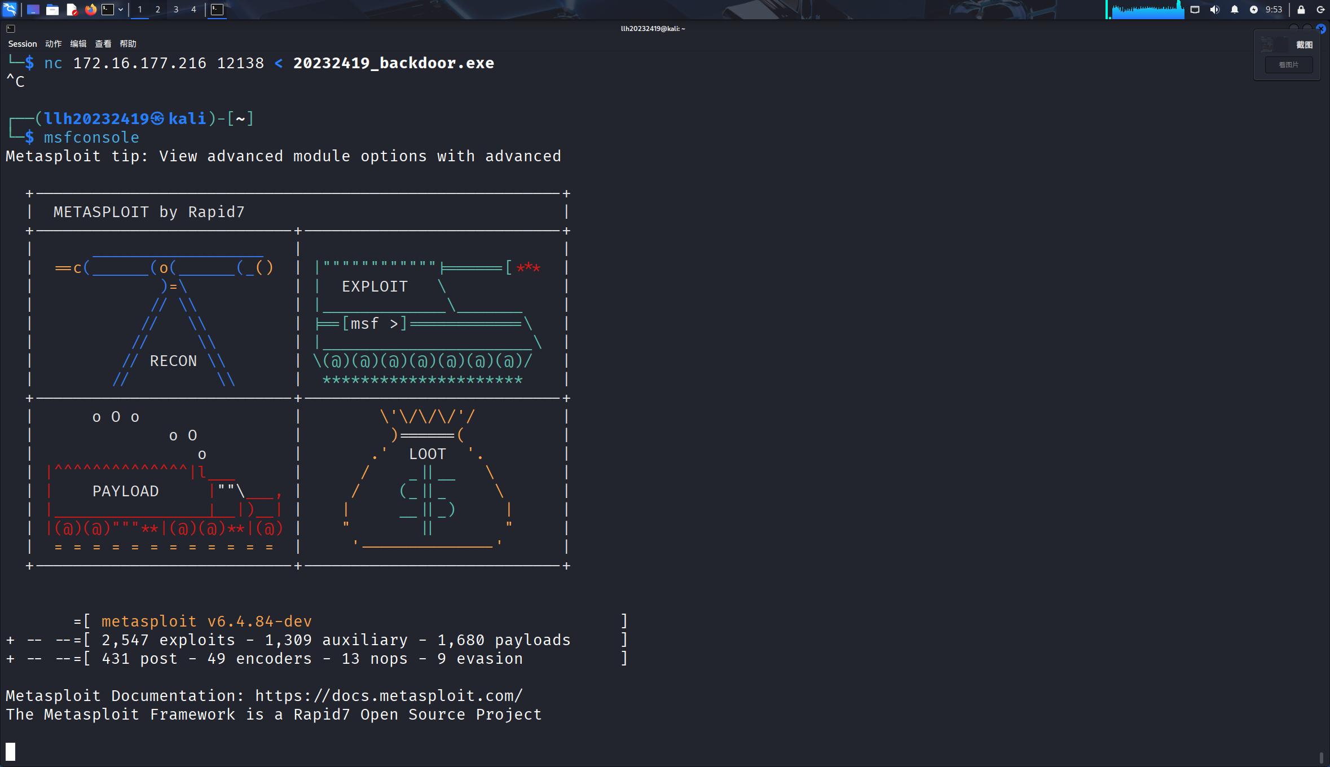Click the screenshot preview thumbnail
The image size is (1330, 767).
click(x=1274, y=45)
